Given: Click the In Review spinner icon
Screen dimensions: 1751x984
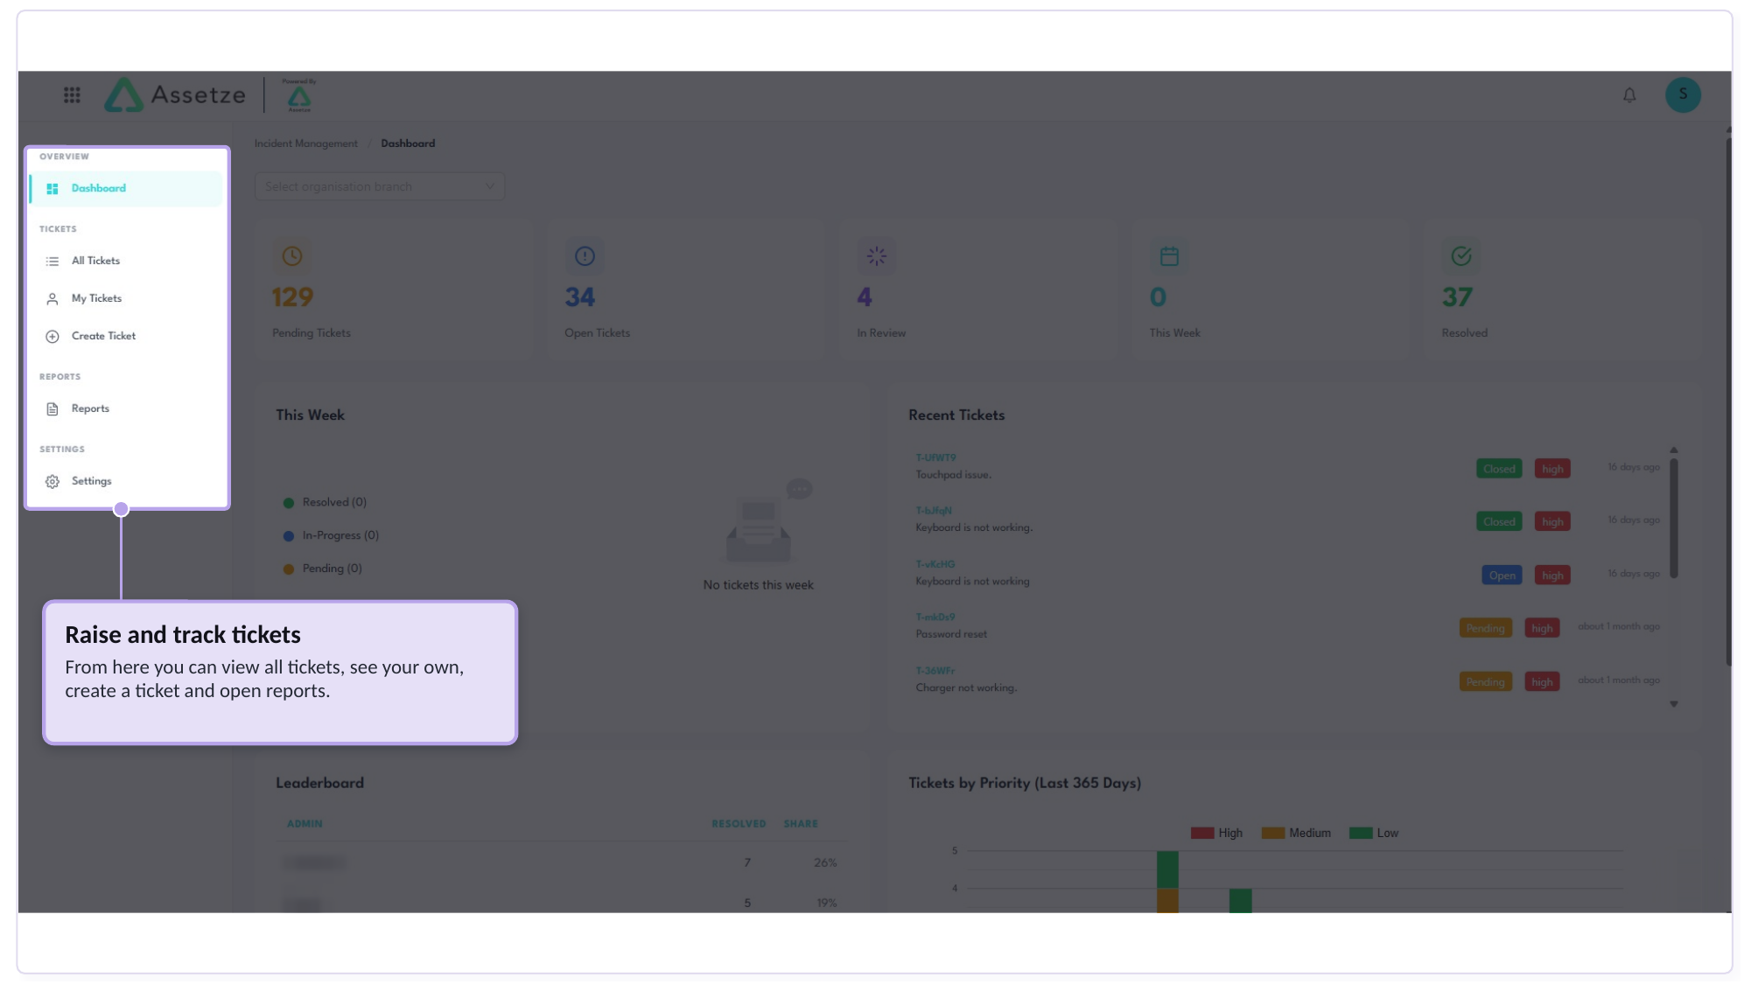Looking at the screenshot, I should tap(877, 256).
